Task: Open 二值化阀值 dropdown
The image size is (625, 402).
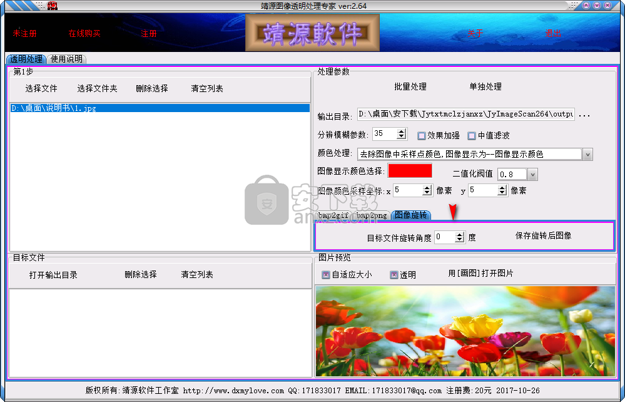Action: point(532,174)
